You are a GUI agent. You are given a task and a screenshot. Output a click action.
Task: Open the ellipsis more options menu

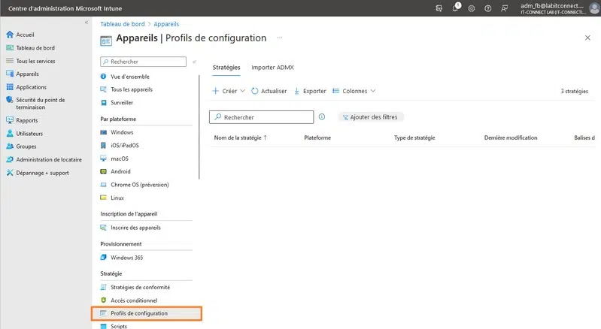280,38
